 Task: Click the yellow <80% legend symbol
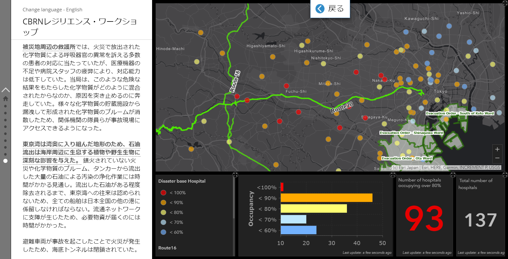point(163,212)
